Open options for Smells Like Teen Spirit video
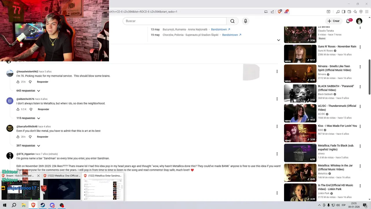The height and width of the screenshot is (209, 371). (360, 67)
